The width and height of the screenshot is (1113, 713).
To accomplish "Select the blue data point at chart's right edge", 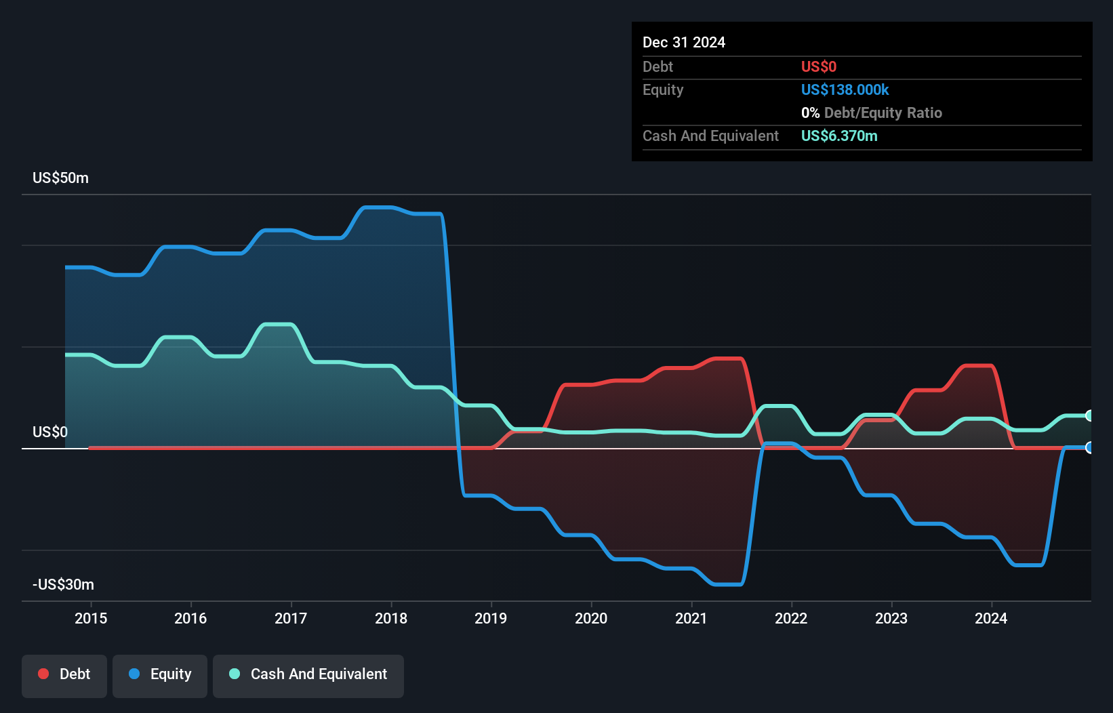I will pos(1089,448).
